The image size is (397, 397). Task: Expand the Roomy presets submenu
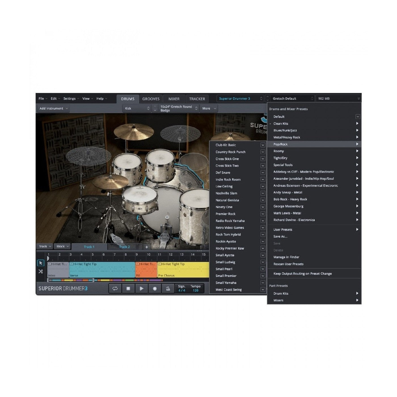coord(314,151)
